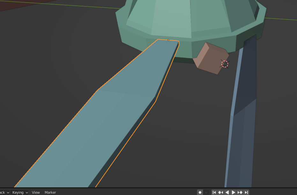Jump to the last frame

click(246, 192)
